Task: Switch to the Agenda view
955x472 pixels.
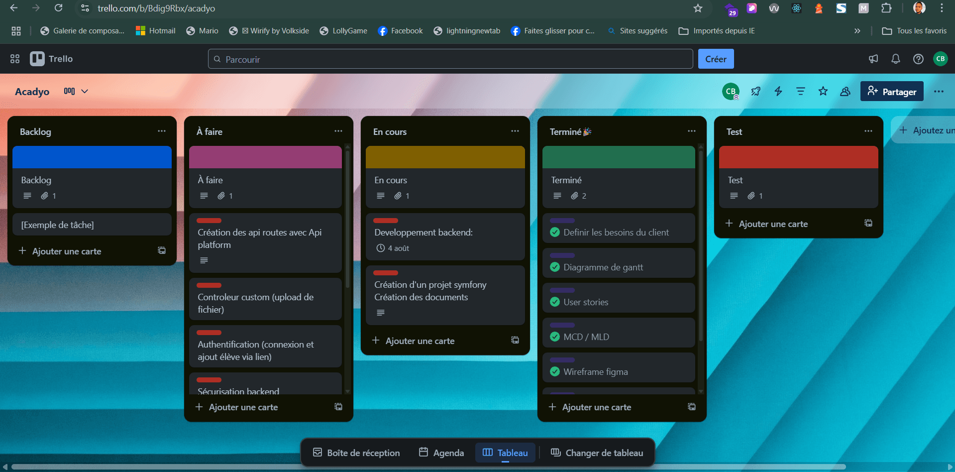Action: (441, 453)
